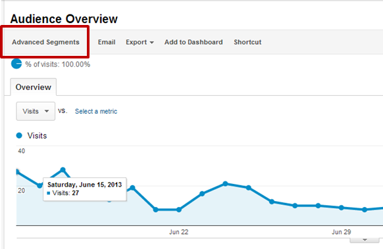The image size is (383, 249).
Task: Click the Jun 29 axis label
Action: tap(342, 232)
